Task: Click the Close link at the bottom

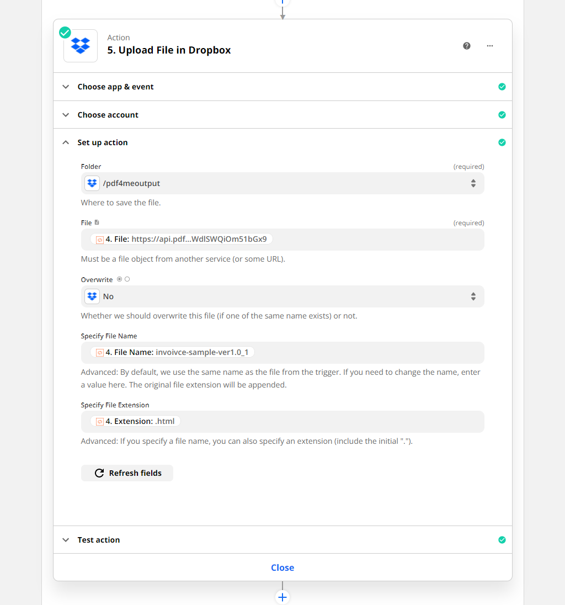Action: point(282,567)
